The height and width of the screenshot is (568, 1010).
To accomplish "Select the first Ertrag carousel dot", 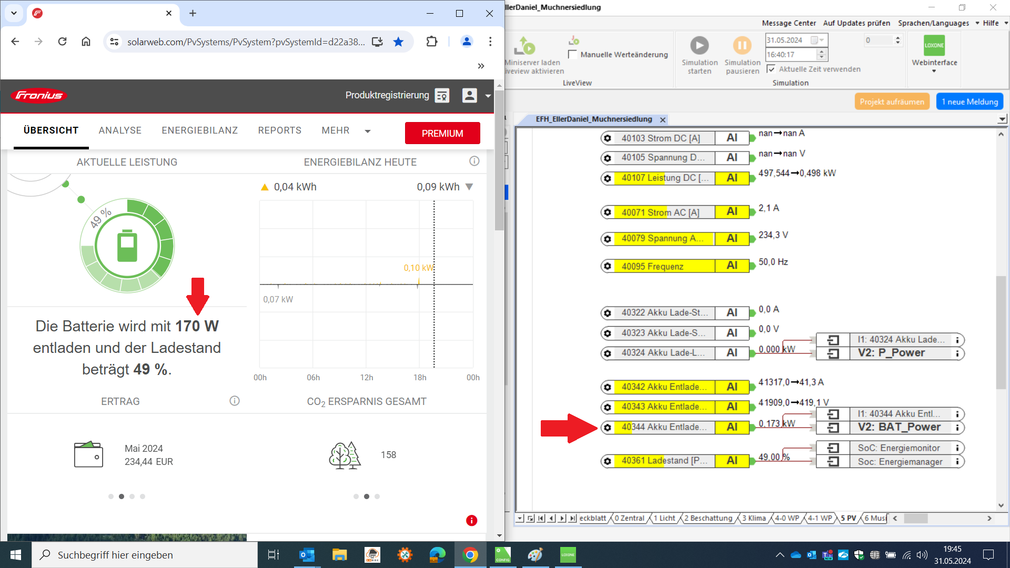I will tap(111, 496).
